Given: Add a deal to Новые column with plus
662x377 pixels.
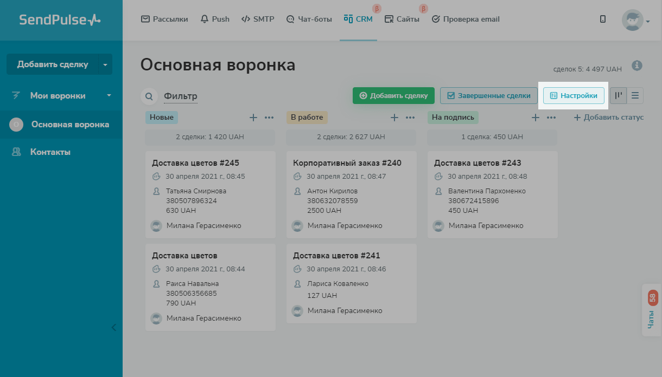Looking at the screenshot, I should click(253, 118).
